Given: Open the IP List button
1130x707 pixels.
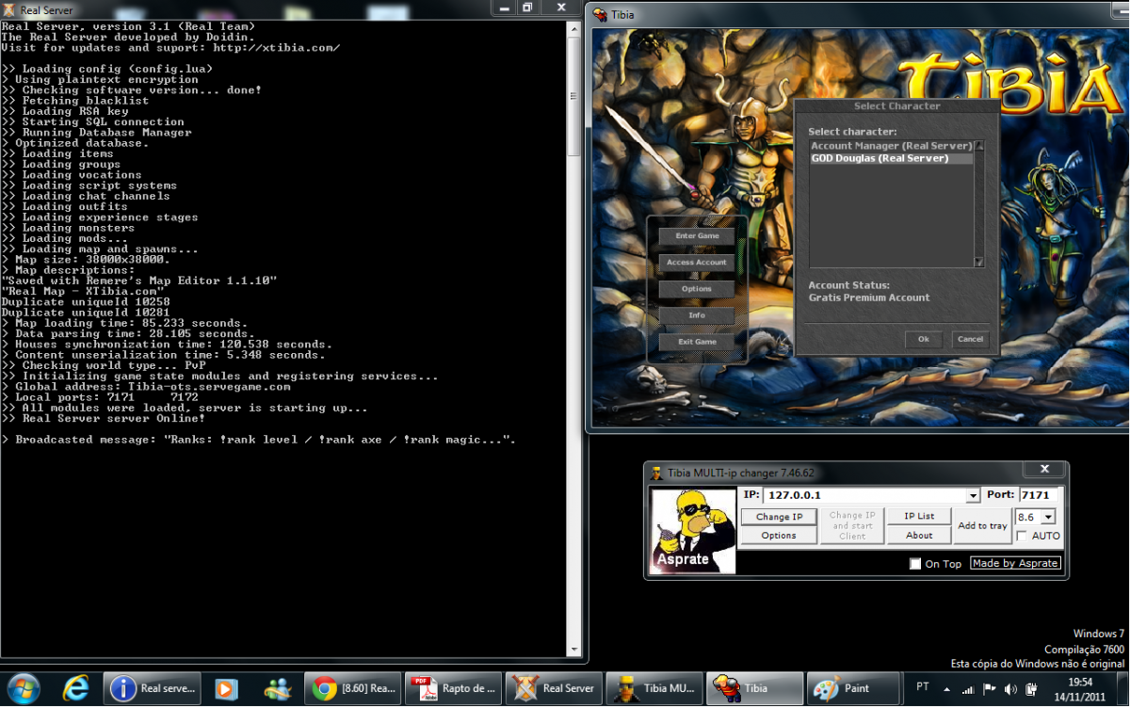Looking at the screenshot, I should click(919, 516).
